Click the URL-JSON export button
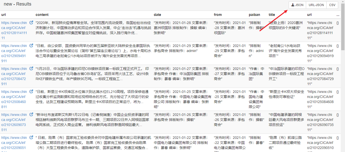This screenshot has width=345, height=152. pyautogui.click(x=316, y=5)
